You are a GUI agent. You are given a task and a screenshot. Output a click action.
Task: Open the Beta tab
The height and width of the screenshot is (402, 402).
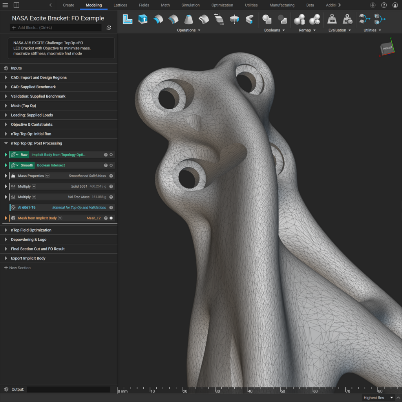[310, 5]
